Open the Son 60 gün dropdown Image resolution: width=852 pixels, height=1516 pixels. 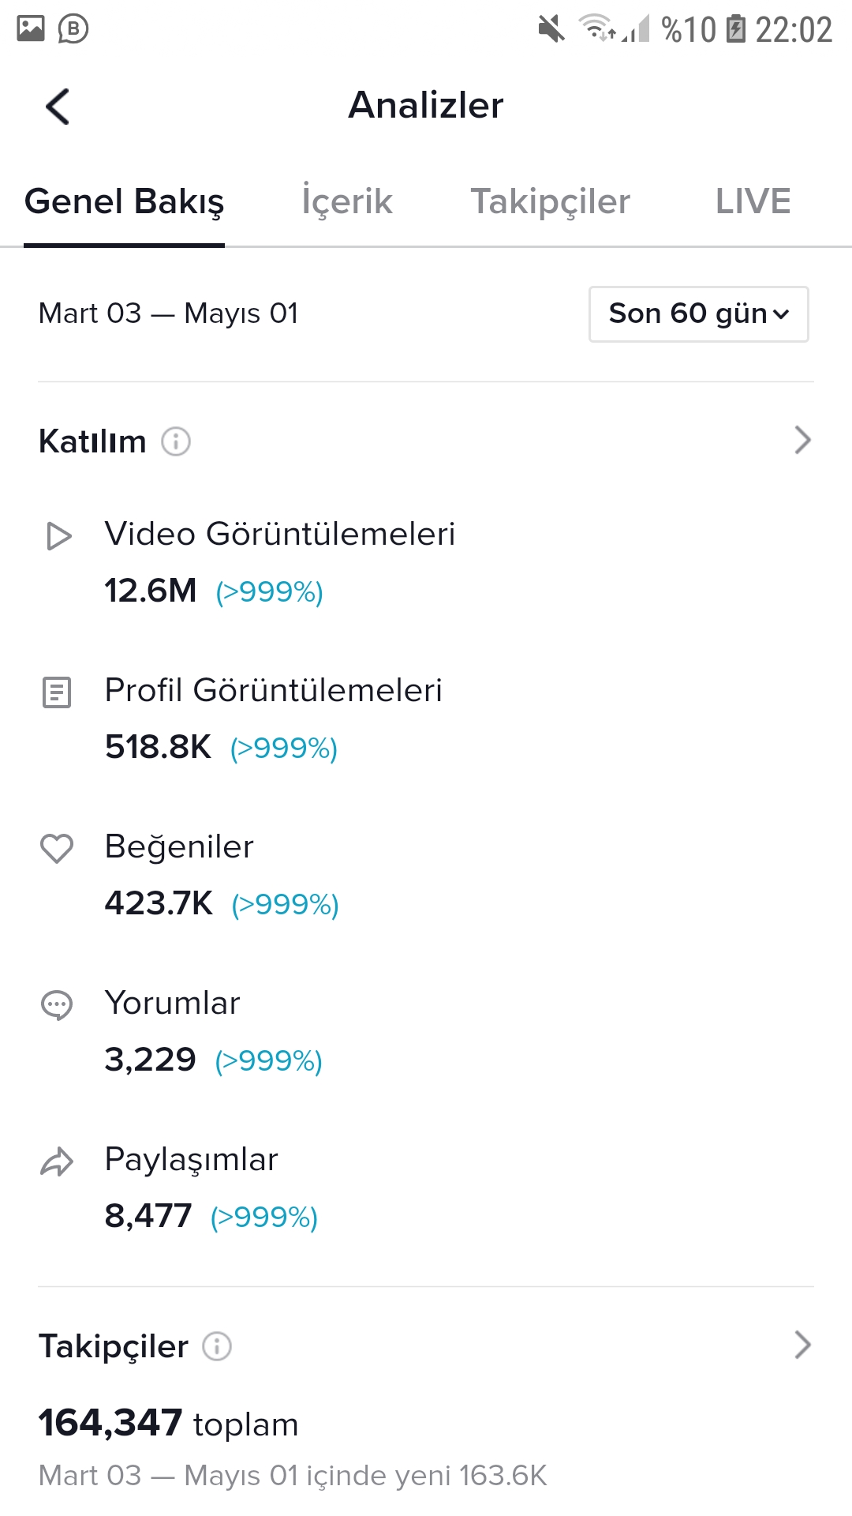point(699,314)
